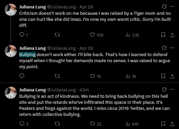Image resolution: width=179 pixels, height=129 pixels.
Task: Reply to the Tiger mom tweet
Action: 24,35
